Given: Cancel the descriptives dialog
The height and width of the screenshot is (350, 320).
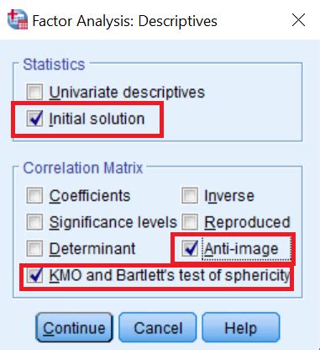Looking at the screenshot, I should click(x=158, y=327).
